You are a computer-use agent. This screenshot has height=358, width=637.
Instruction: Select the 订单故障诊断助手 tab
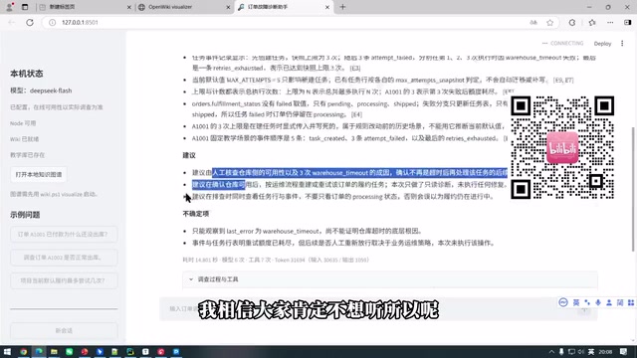(284, 7)
